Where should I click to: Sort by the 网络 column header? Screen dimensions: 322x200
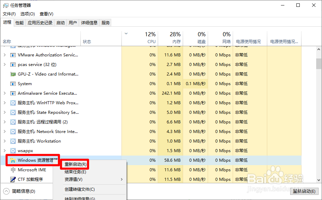point(221,39)
